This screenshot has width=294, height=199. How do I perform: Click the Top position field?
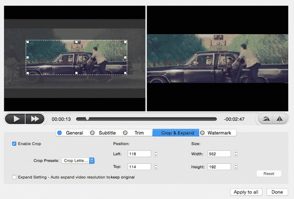click(139, 166)
